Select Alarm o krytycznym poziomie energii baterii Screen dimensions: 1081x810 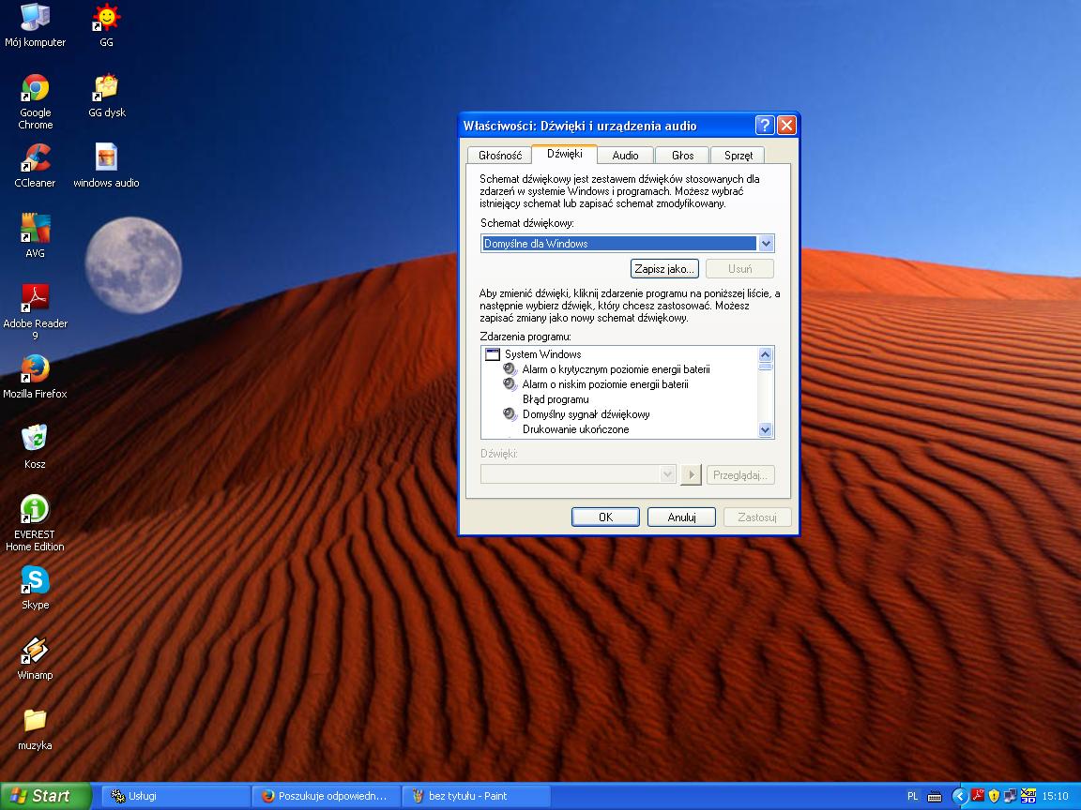coord(616,369)
